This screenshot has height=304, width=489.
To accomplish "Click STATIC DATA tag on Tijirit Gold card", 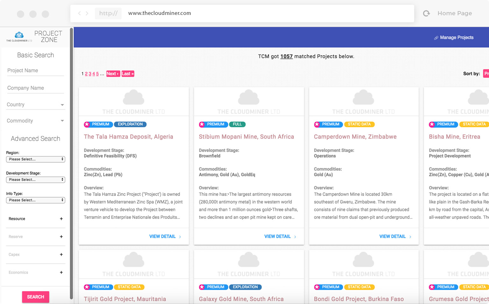I will 129,287.
